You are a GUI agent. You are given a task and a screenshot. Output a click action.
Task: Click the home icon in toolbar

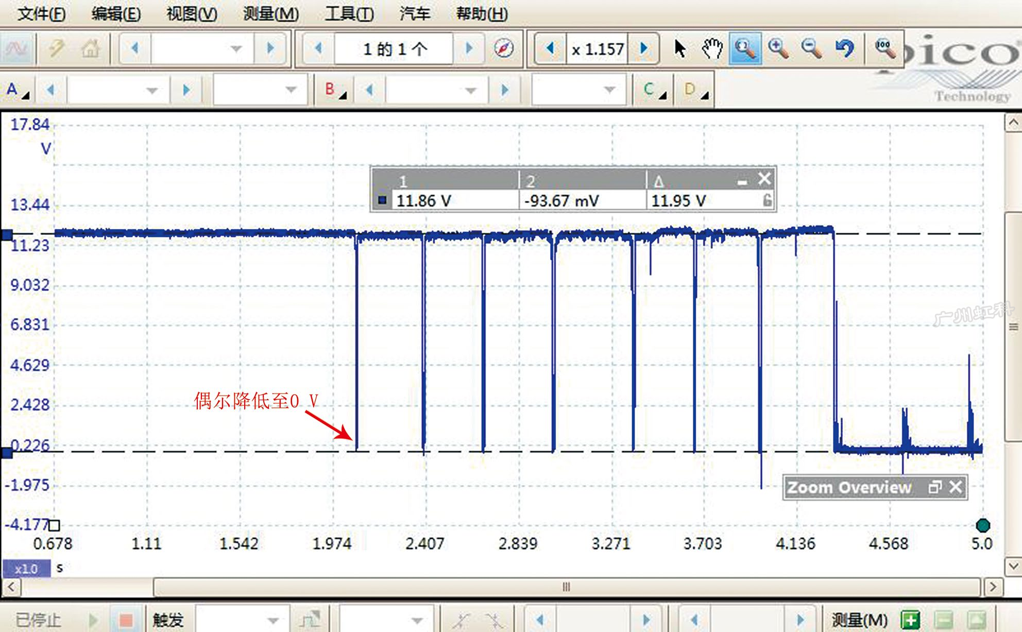click(90, 49)
